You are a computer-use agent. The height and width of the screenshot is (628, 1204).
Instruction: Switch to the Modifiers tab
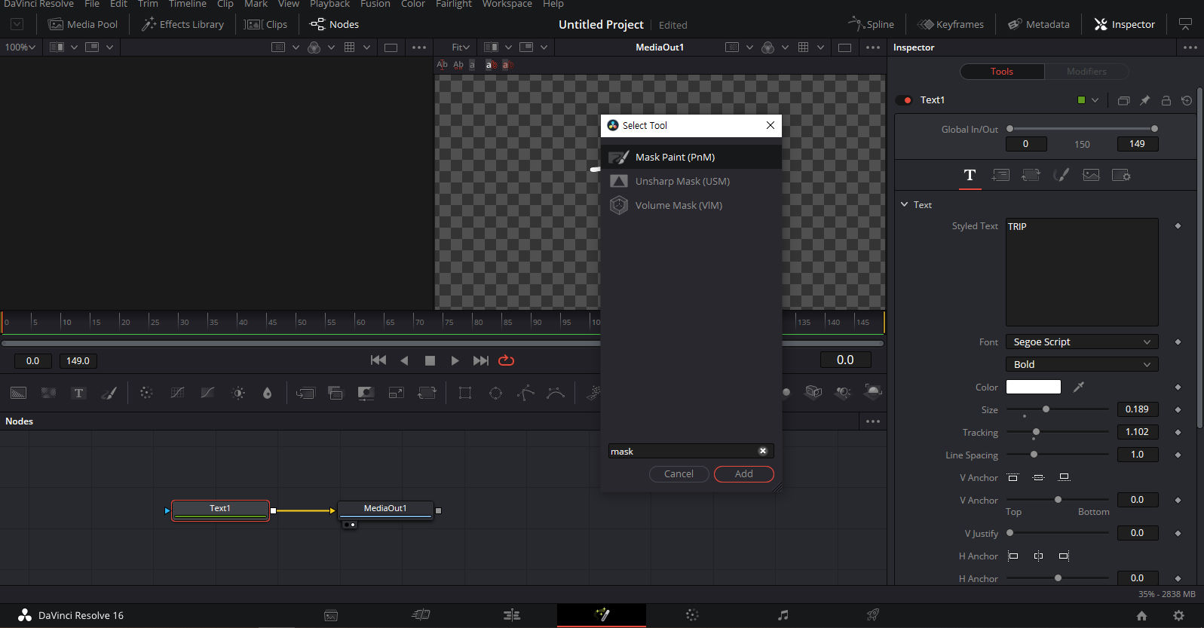pos(1086,72)
